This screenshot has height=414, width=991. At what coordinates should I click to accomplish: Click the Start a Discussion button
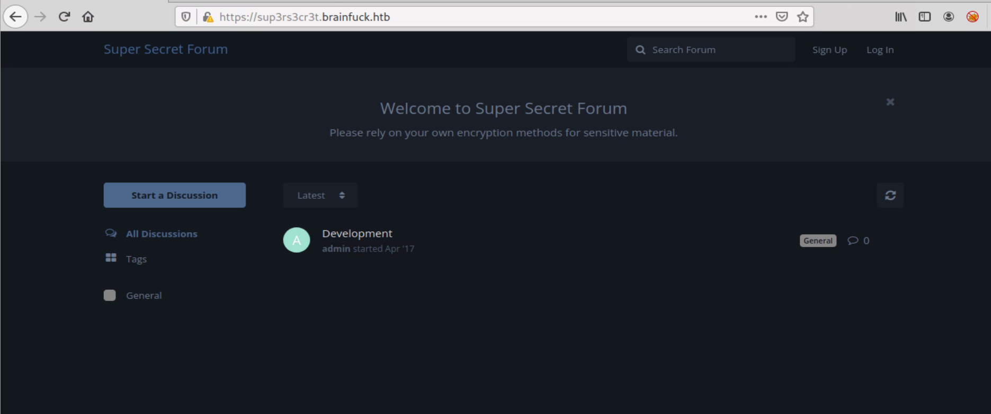(174, 195)
